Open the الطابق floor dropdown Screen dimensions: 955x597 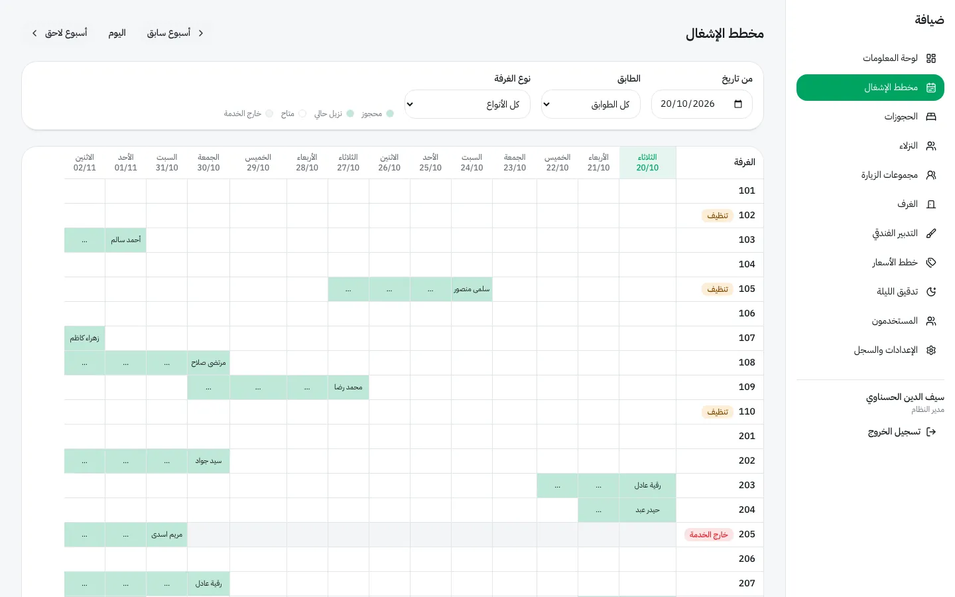tap(591, 104)
